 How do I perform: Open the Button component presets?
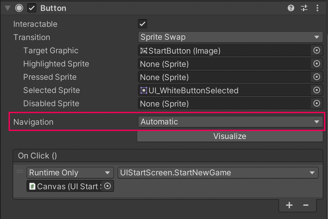tap(304, 8)
